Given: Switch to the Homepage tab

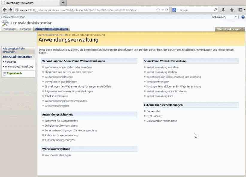Looking at the screenshot, I should tap(10, 29).
